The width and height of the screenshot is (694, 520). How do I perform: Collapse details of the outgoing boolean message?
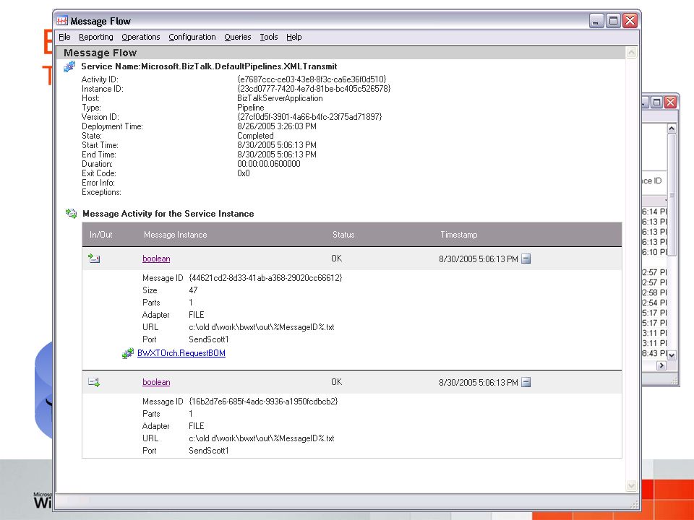526,382
